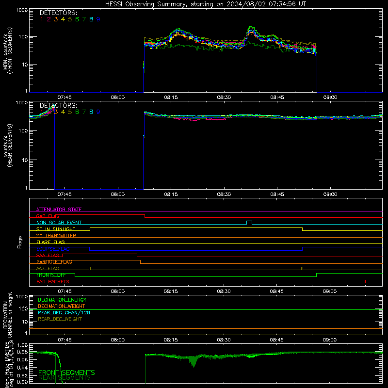Click 0.98 value on livetime y-axis
This screenshot has width=388, height=388.
pyautogui.click(x=22, y=352)
